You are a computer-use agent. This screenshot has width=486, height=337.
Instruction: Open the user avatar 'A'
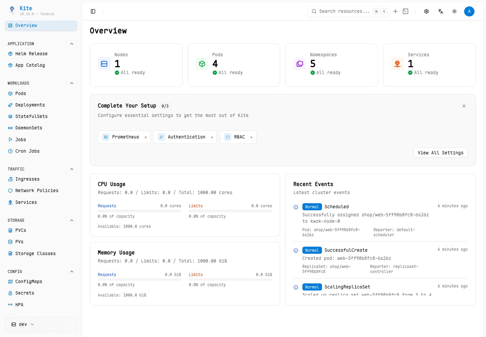click(469, 11)
